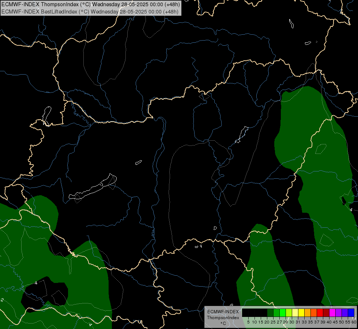This screenshot has height=329, width=358.
Task: Click legend tick value '60'
Action: (x=354, y=322)
